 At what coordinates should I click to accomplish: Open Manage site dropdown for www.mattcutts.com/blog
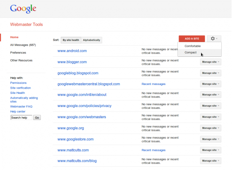click(211, 161)
